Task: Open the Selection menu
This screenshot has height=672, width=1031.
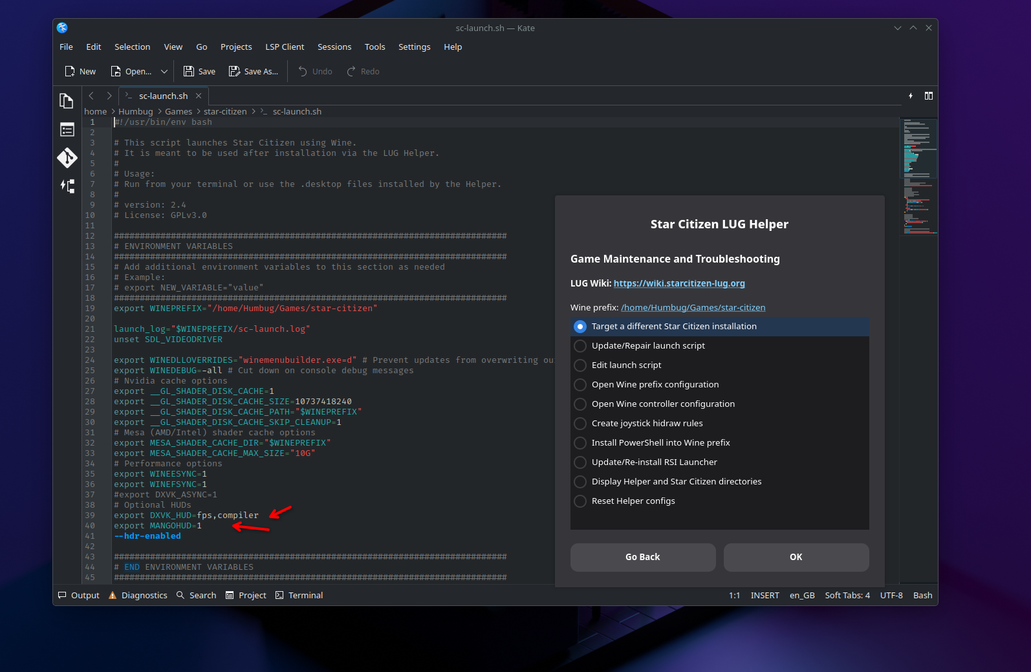Action: click(133, 47)
